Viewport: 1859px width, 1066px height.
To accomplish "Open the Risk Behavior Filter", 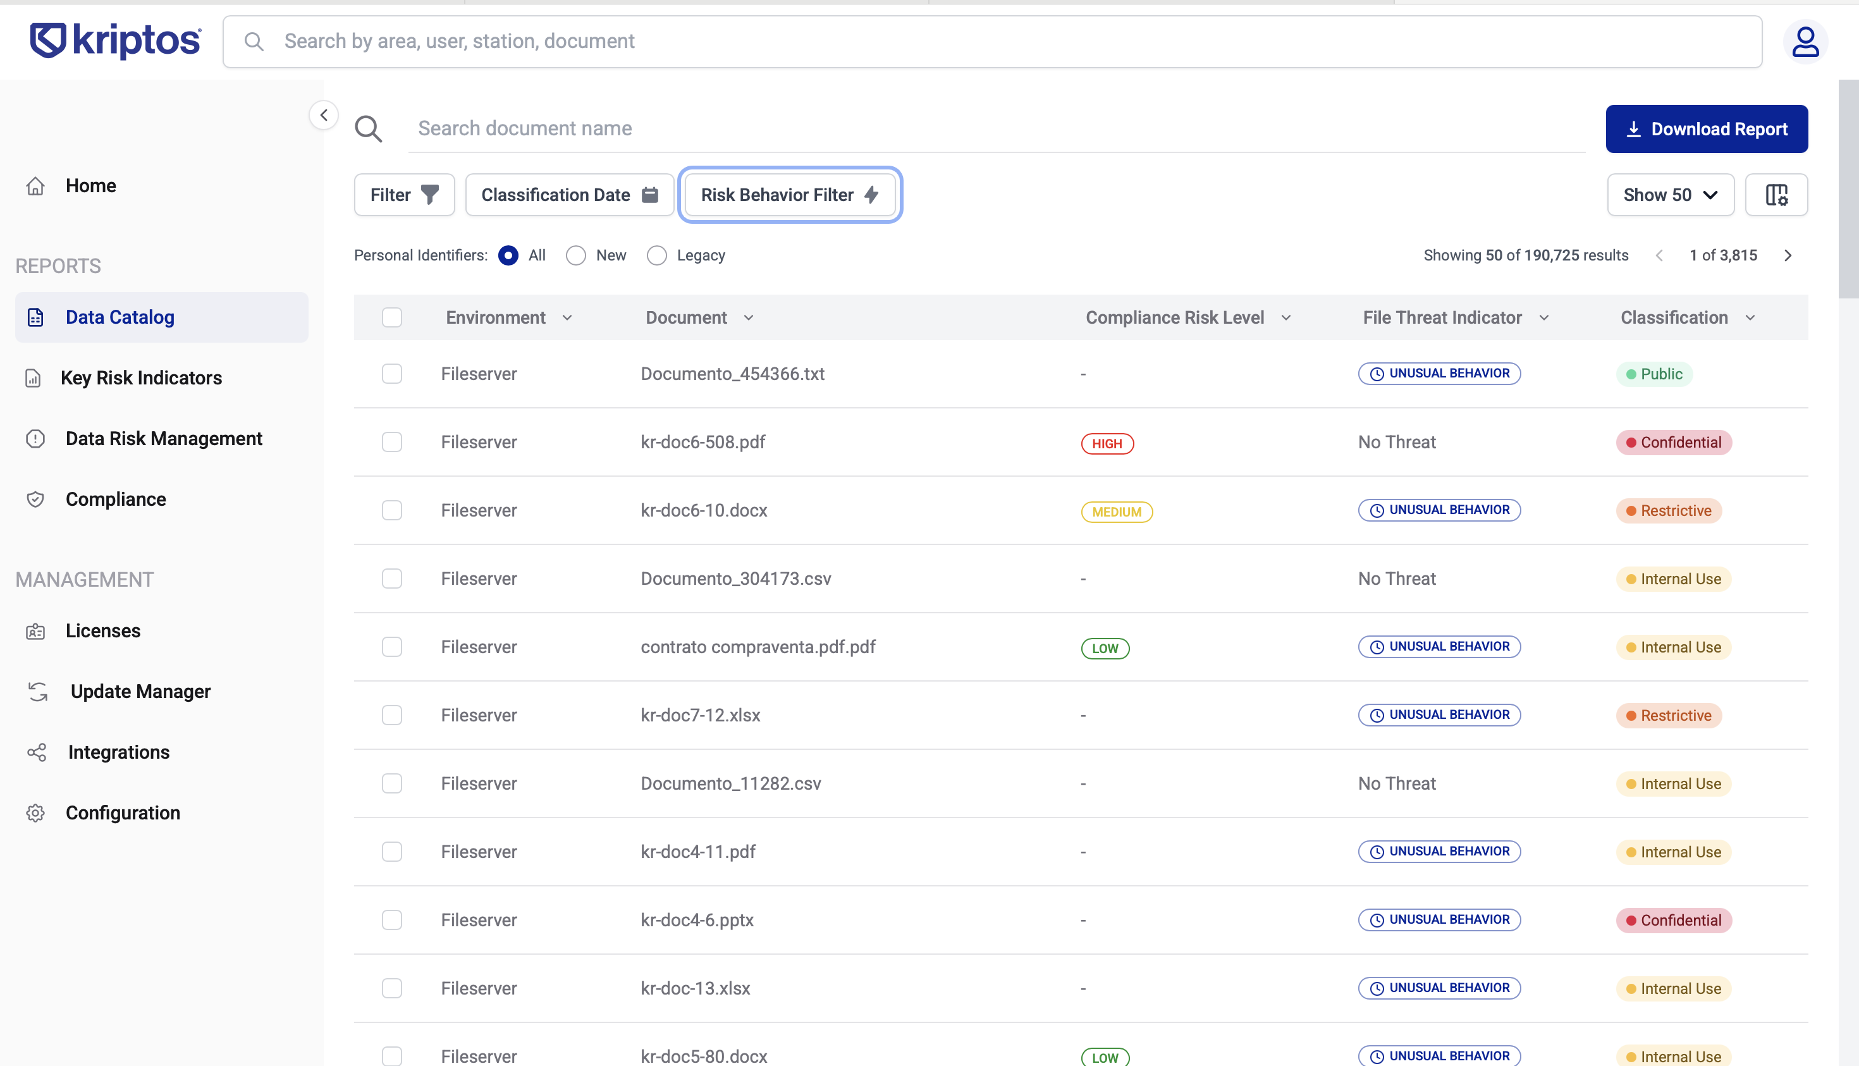I will pyautogui.click(x=789, y=195).
